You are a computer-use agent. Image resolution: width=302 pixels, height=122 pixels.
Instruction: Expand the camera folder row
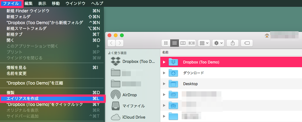164,105
